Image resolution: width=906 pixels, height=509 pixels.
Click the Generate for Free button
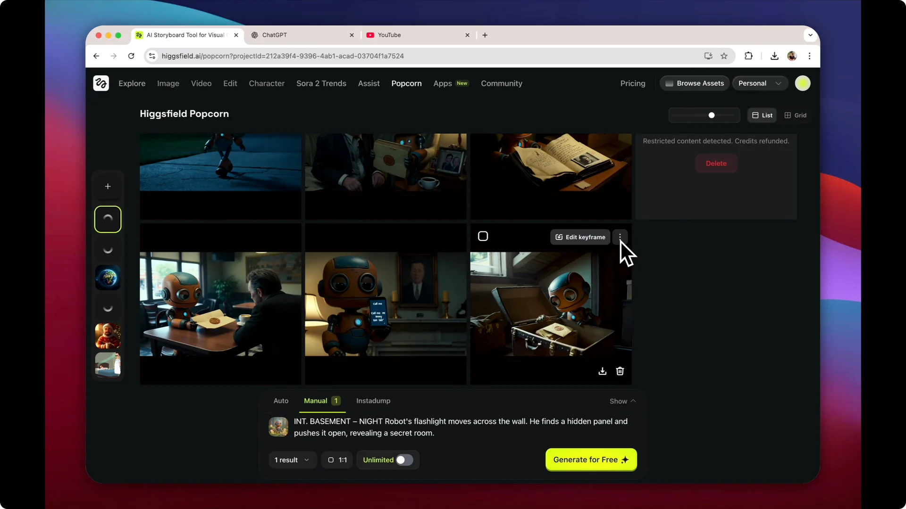(x=591, y=460)
